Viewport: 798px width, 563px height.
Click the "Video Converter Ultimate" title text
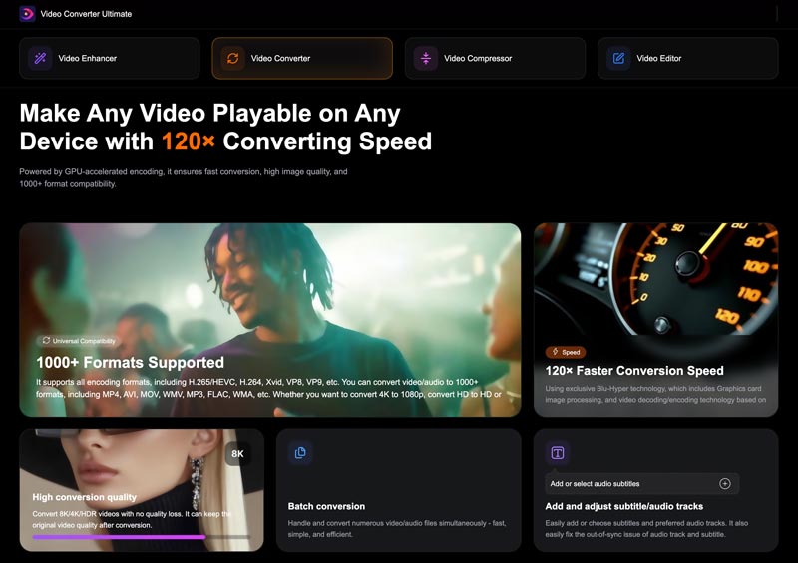86,14
